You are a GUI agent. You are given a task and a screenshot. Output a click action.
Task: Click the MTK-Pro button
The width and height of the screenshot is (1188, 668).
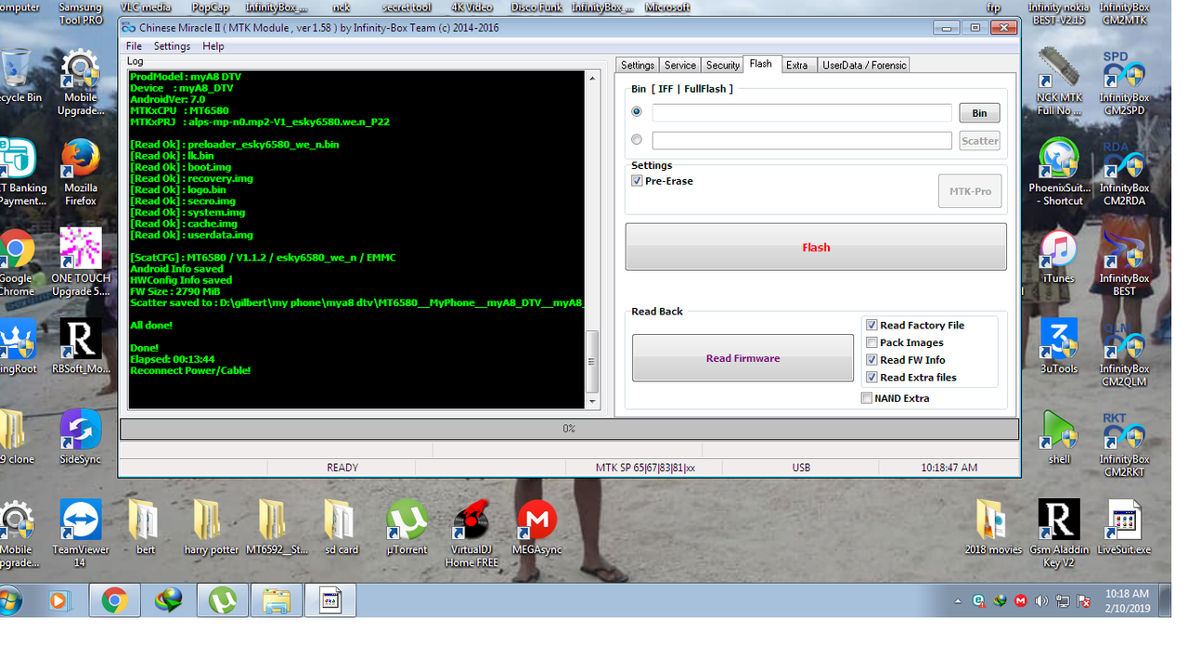point(970,191)
